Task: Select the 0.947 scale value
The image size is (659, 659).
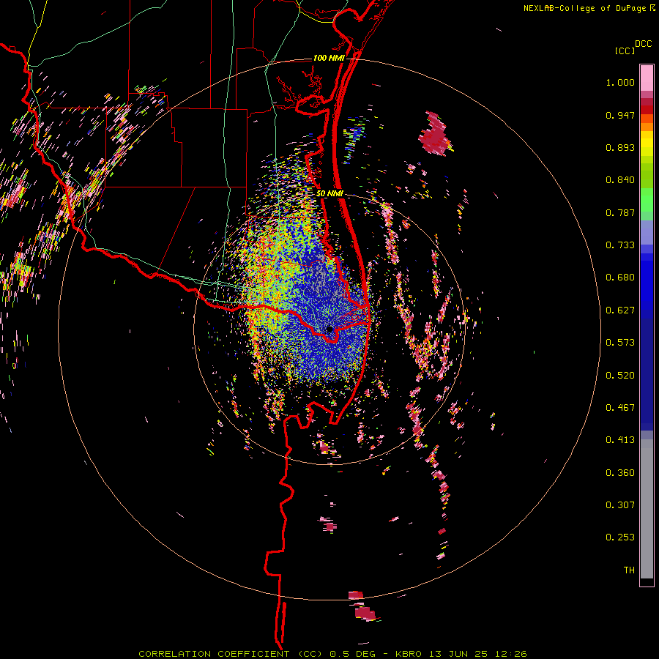Action: (620, 115)
